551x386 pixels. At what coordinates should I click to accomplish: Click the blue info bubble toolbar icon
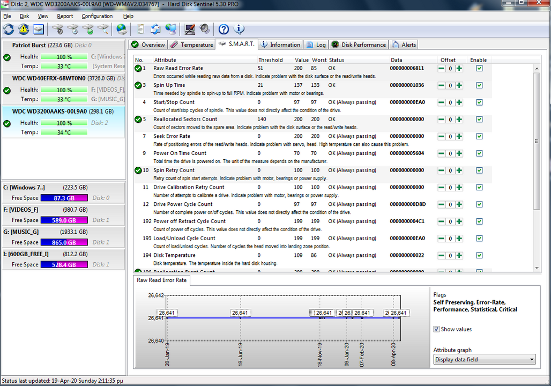[239, 29]
